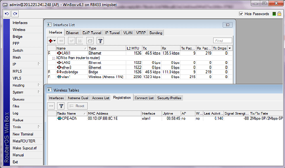The width and height of the screenshot is (285, 168).
Task: Click the Filter funnel in Interface List toolbar
Action: (x=100, y=41)
